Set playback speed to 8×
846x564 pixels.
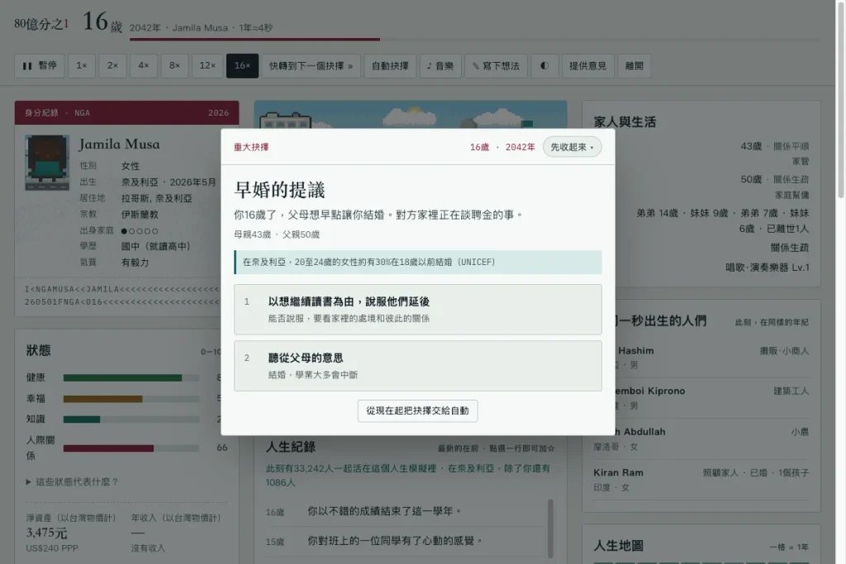pos(174,66)
